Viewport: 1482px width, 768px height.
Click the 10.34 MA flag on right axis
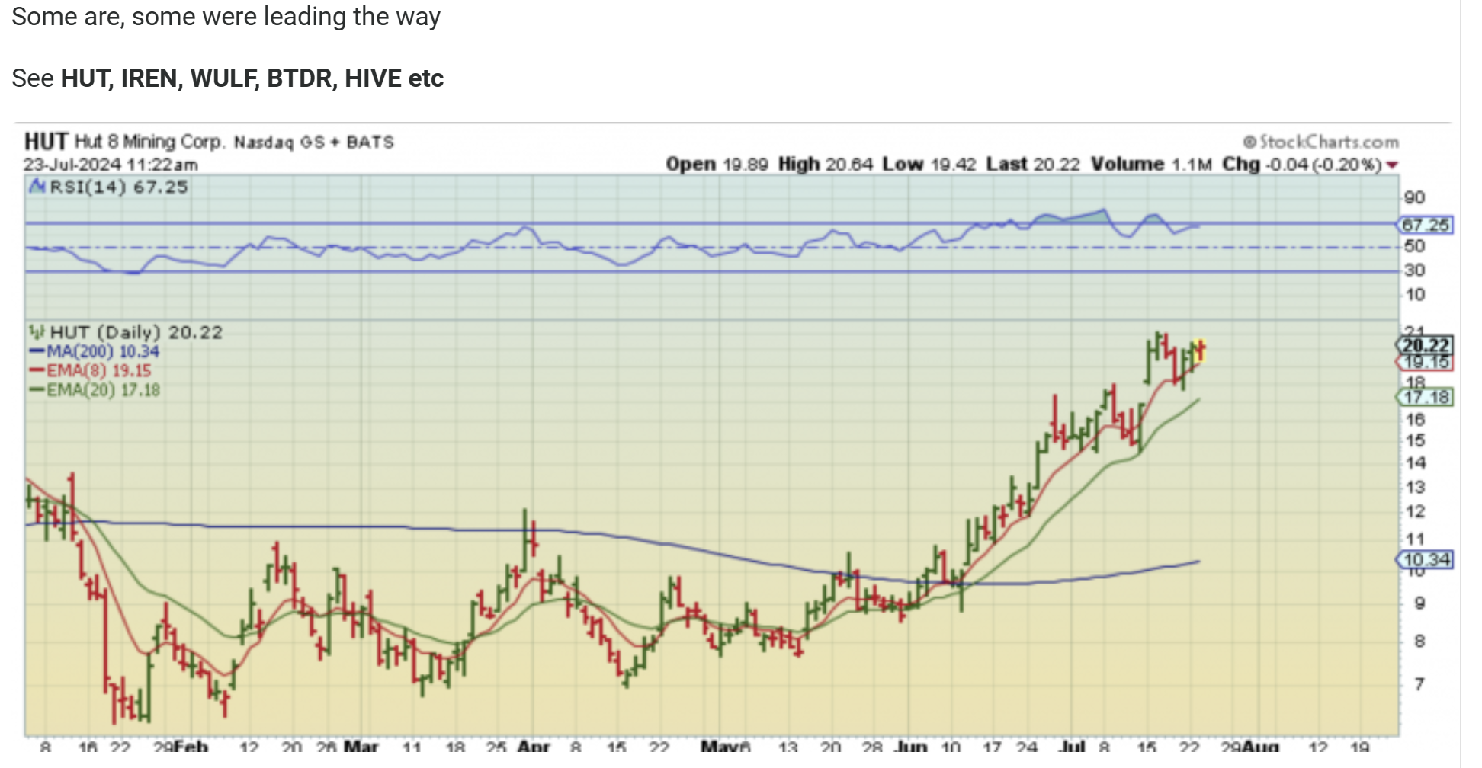pyautogui.click(x=1425, y=560)
